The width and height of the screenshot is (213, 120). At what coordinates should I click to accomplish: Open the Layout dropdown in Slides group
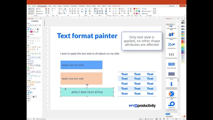[x=121, y=9]
